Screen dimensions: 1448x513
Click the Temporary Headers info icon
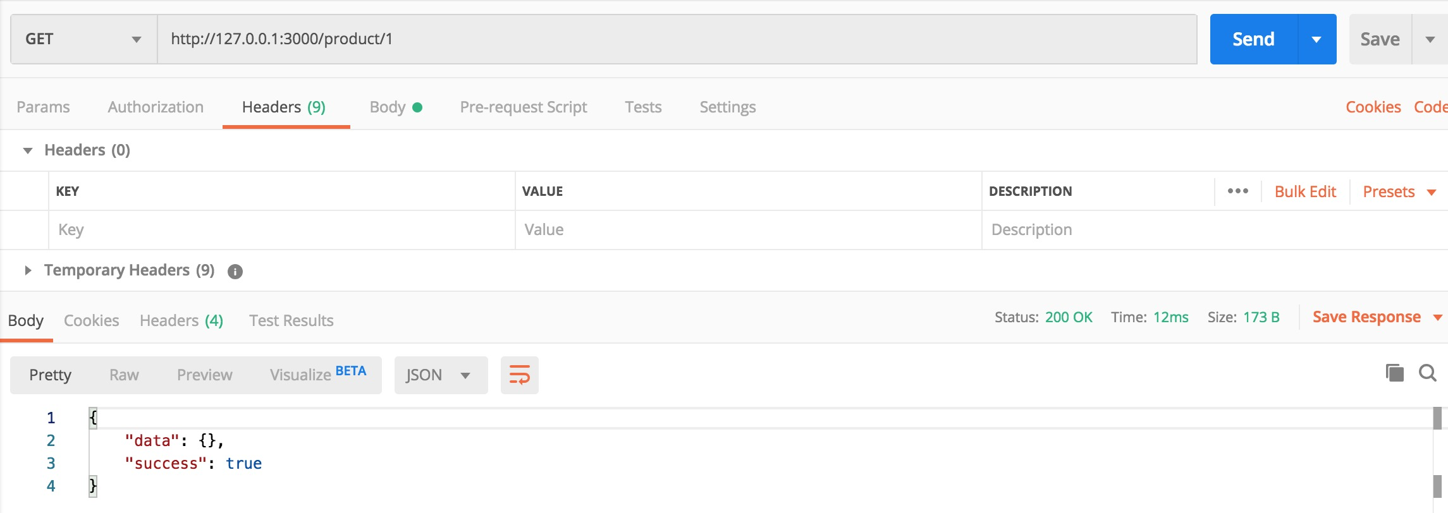[x=235, y=272]
